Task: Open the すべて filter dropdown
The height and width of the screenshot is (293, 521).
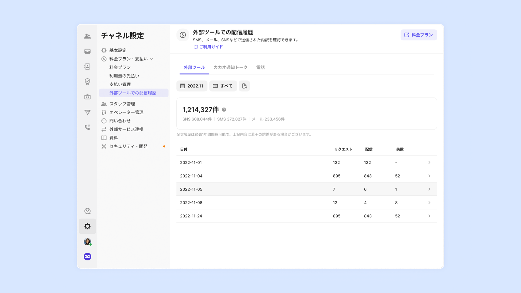Action: click(x=223, y=86)
